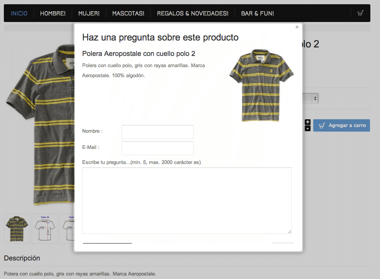Open the BAR & FUN! menu

click(257, 14)
